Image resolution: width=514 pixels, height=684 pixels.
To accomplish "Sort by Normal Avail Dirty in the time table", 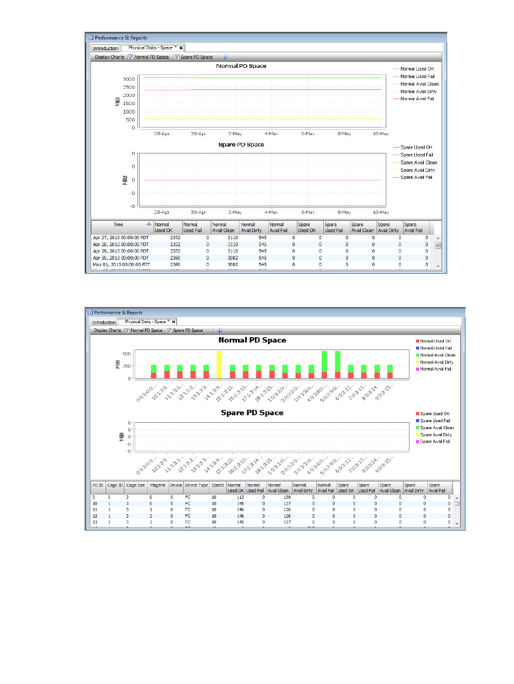I will pos(254,227).
